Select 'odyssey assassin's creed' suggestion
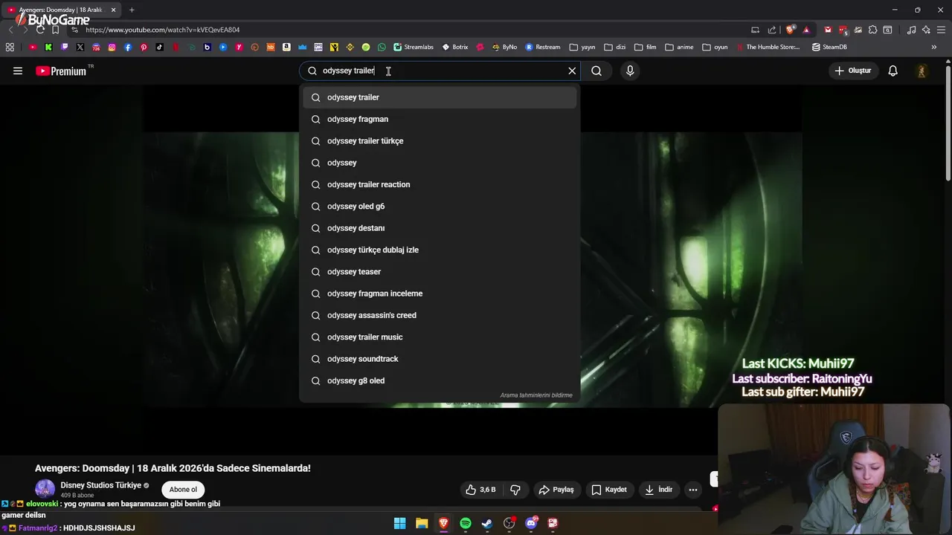Image resolution: width=952 pixels, height=535 pixels. [x=440, y=315]
